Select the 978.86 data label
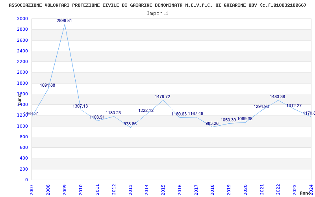The height and width of the screenshot is (197, 315). (130, 124)
